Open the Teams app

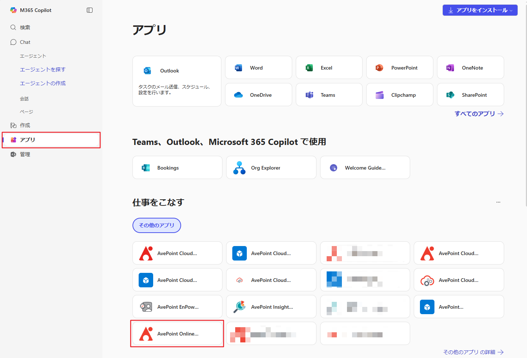click(329, 95)
